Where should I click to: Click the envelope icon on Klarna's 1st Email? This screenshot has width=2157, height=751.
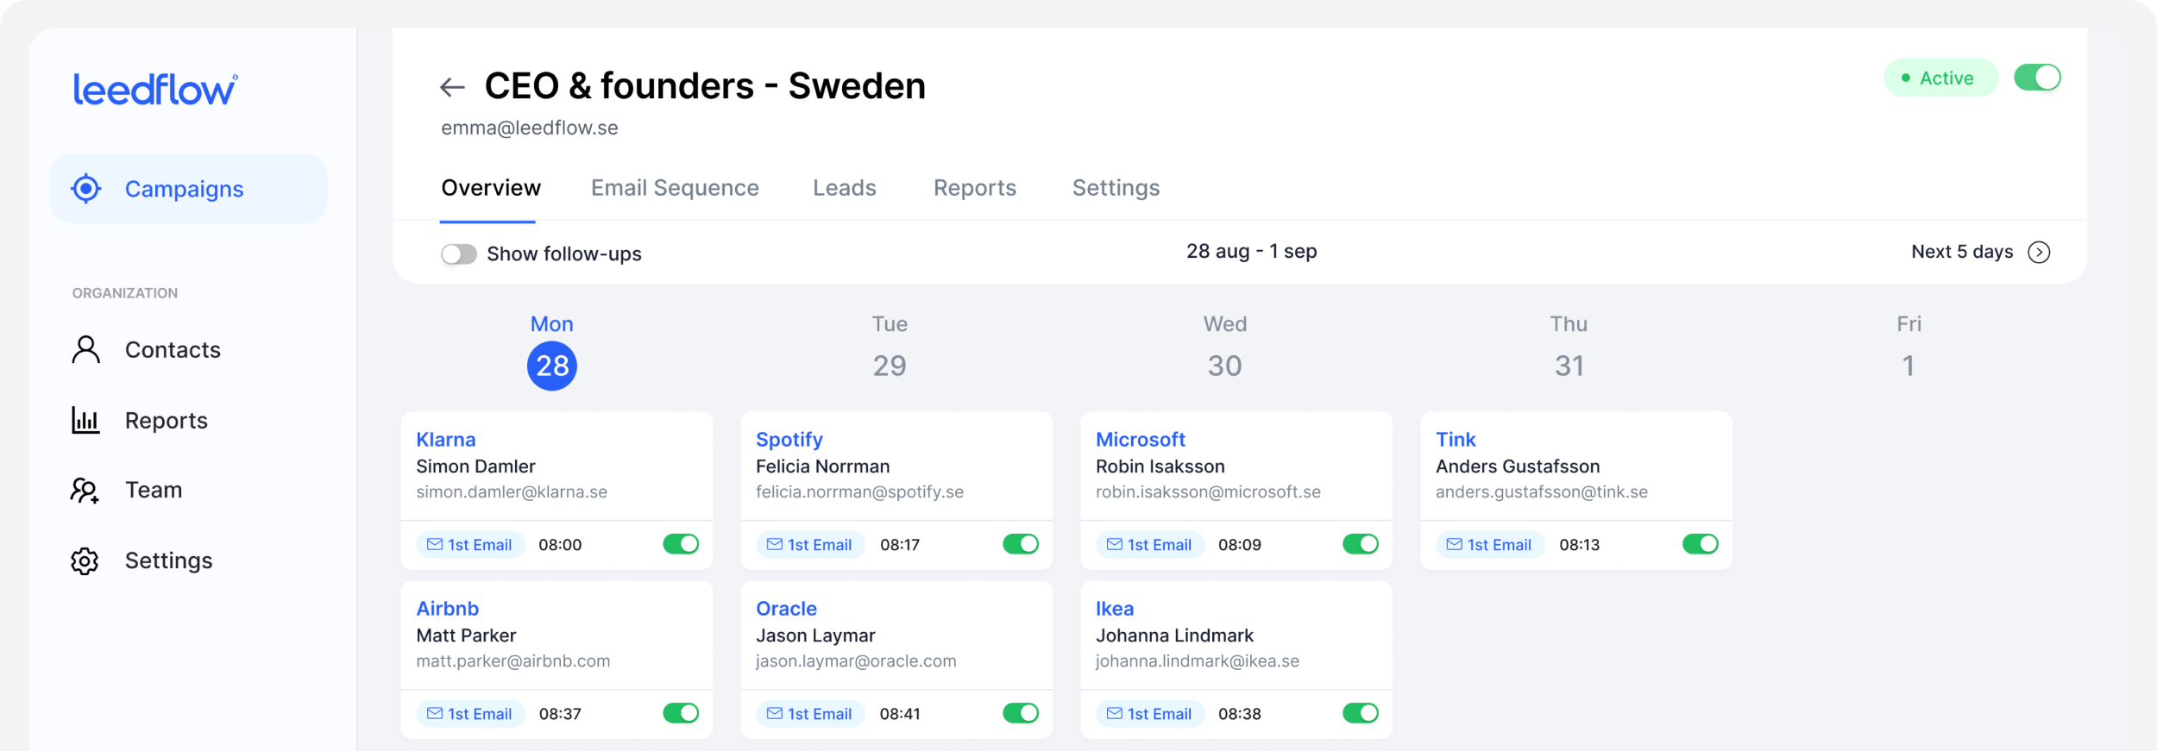pos(435,545)
